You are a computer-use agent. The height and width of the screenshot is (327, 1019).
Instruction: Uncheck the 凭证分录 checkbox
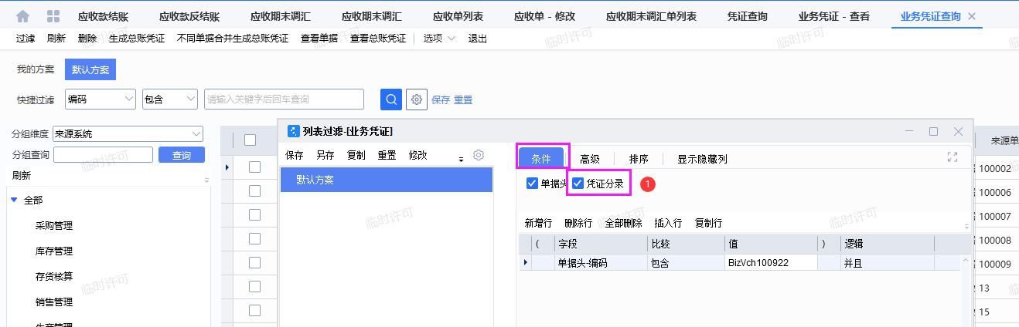pyautogui.click(x=578, y=184)
